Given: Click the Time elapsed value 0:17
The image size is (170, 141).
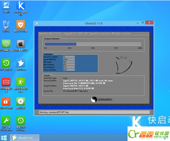Looking at the screenshot, I should [x=69, y=67].
